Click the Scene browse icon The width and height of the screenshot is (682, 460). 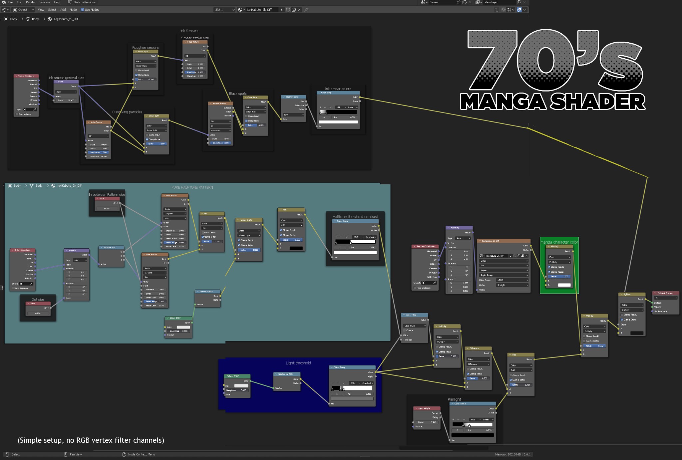tap(424, 2)
